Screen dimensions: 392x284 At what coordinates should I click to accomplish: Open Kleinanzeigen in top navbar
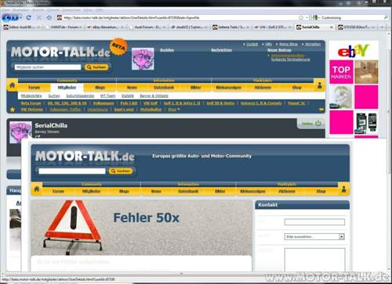[x=229, y=88]
